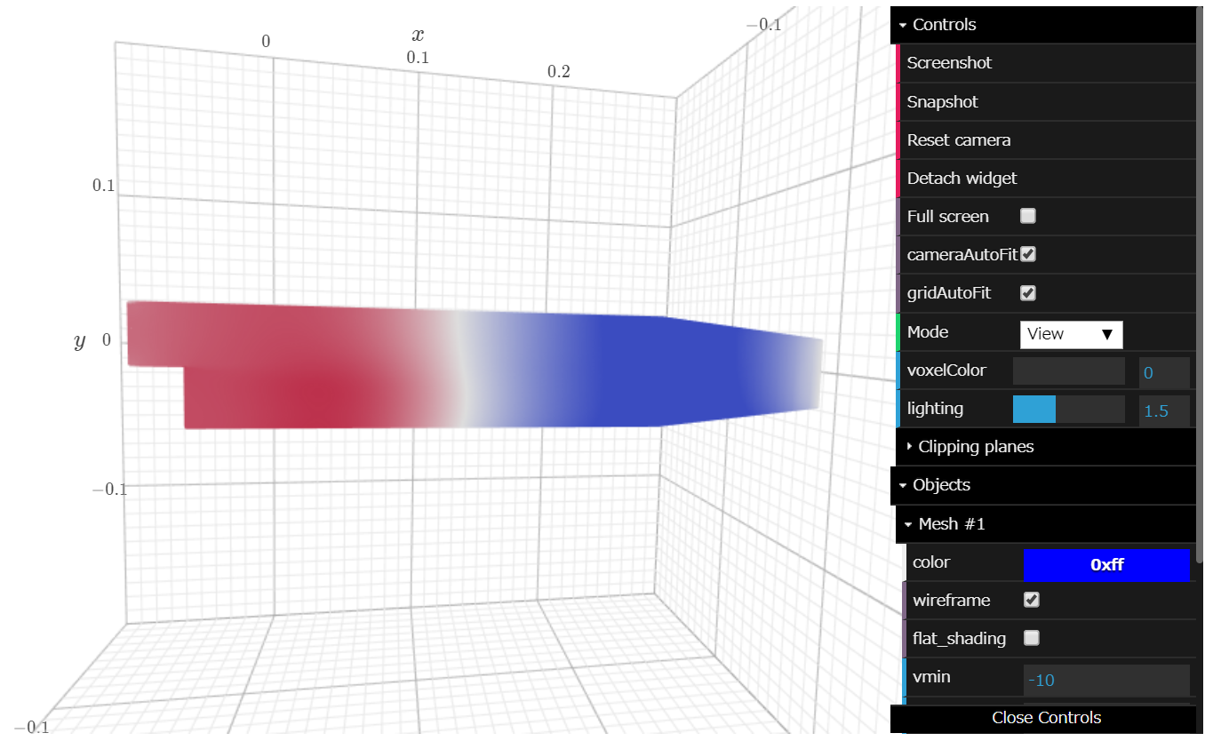Screen dimensions: 1213x749
Task: Reset the camera view
Action: click(958, 139)
